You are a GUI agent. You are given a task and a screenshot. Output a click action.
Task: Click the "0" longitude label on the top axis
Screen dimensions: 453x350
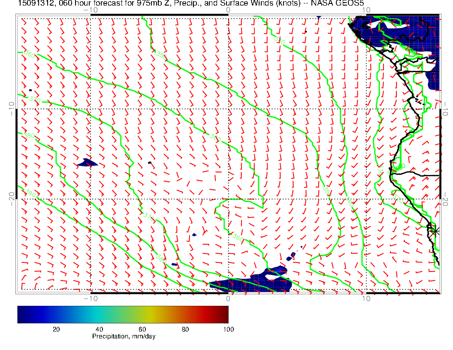point(228,10)
